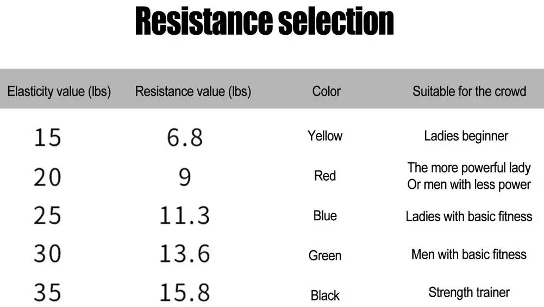Select the Strength trainer text
The height and width of the screenshot is (307, 544).
click(468, 292)
